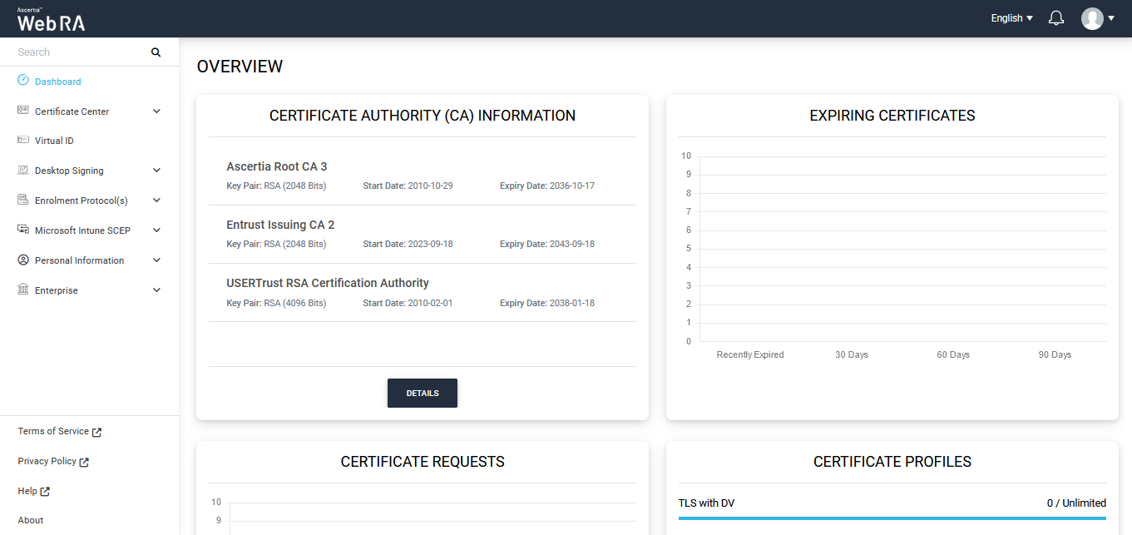1132x535 pixels.
Task: Expand the Enrolment Protocol(s) chevron
Action: click(x=157, y=201)
